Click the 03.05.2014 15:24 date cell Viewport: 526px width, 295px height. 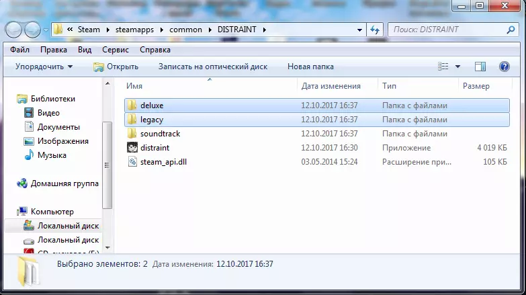pyautogui.click(x=329, y=162)
